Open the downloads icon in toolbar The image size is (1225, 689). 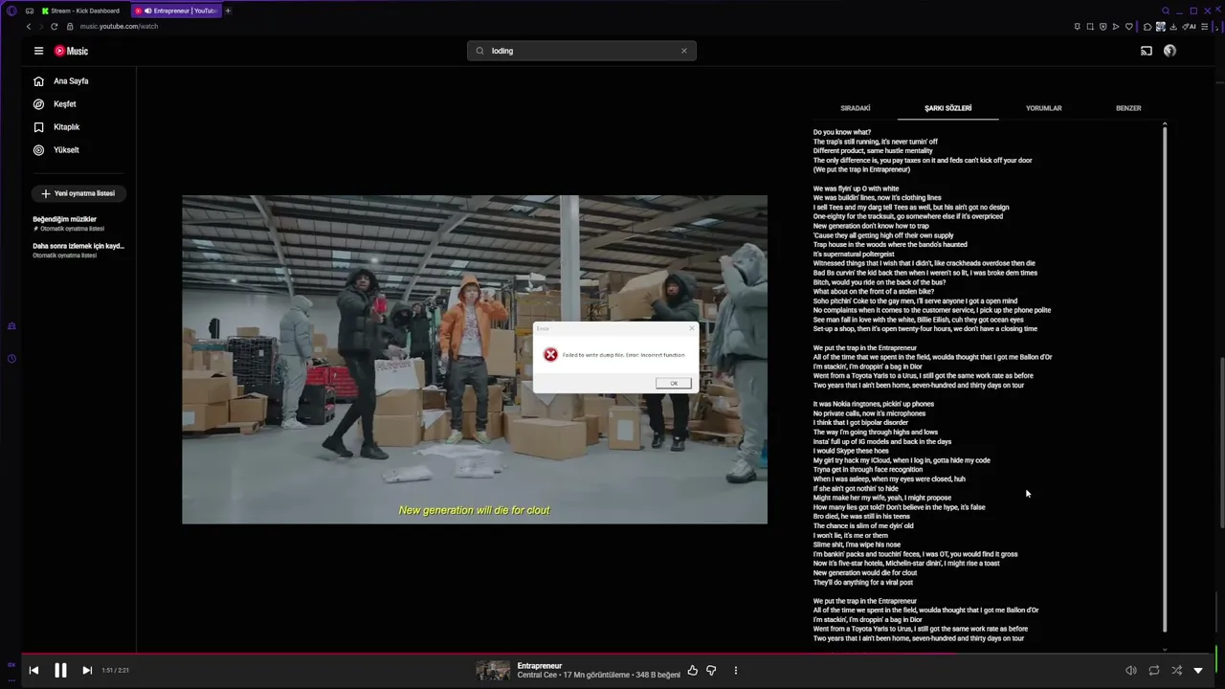(x=1175, y=27)
